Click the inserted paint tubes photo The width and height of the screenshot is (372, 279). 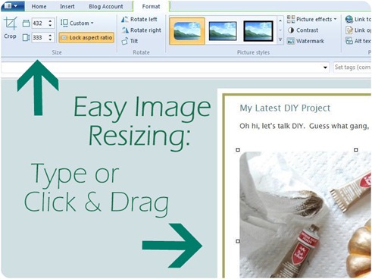click(305, 215)
